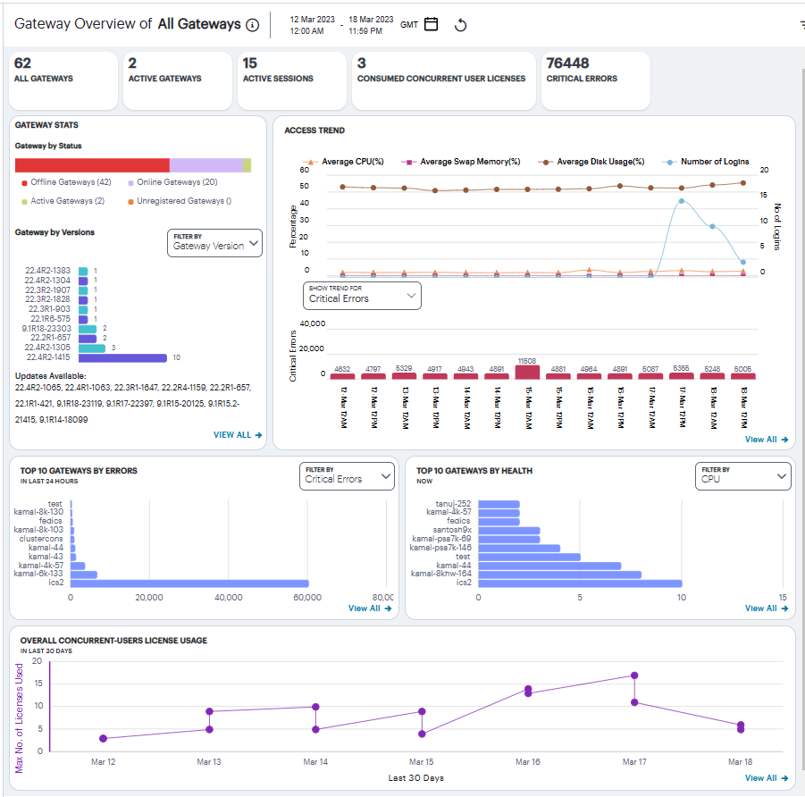Open the Gateway Version filter dropdown

[214, 243]
